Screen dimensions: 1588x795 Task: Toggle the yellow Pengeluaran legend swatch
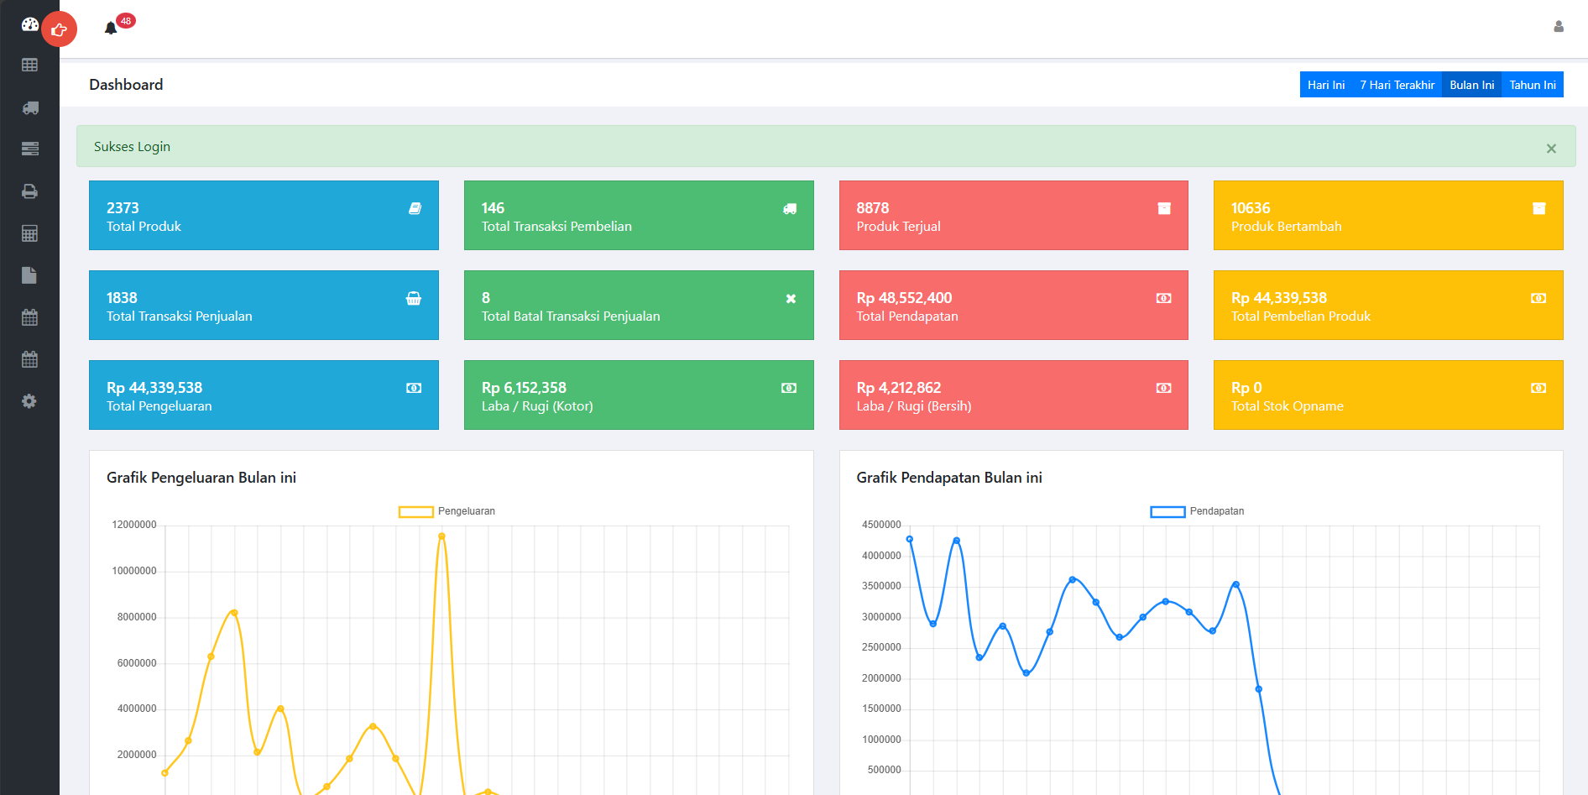[415, 512]
